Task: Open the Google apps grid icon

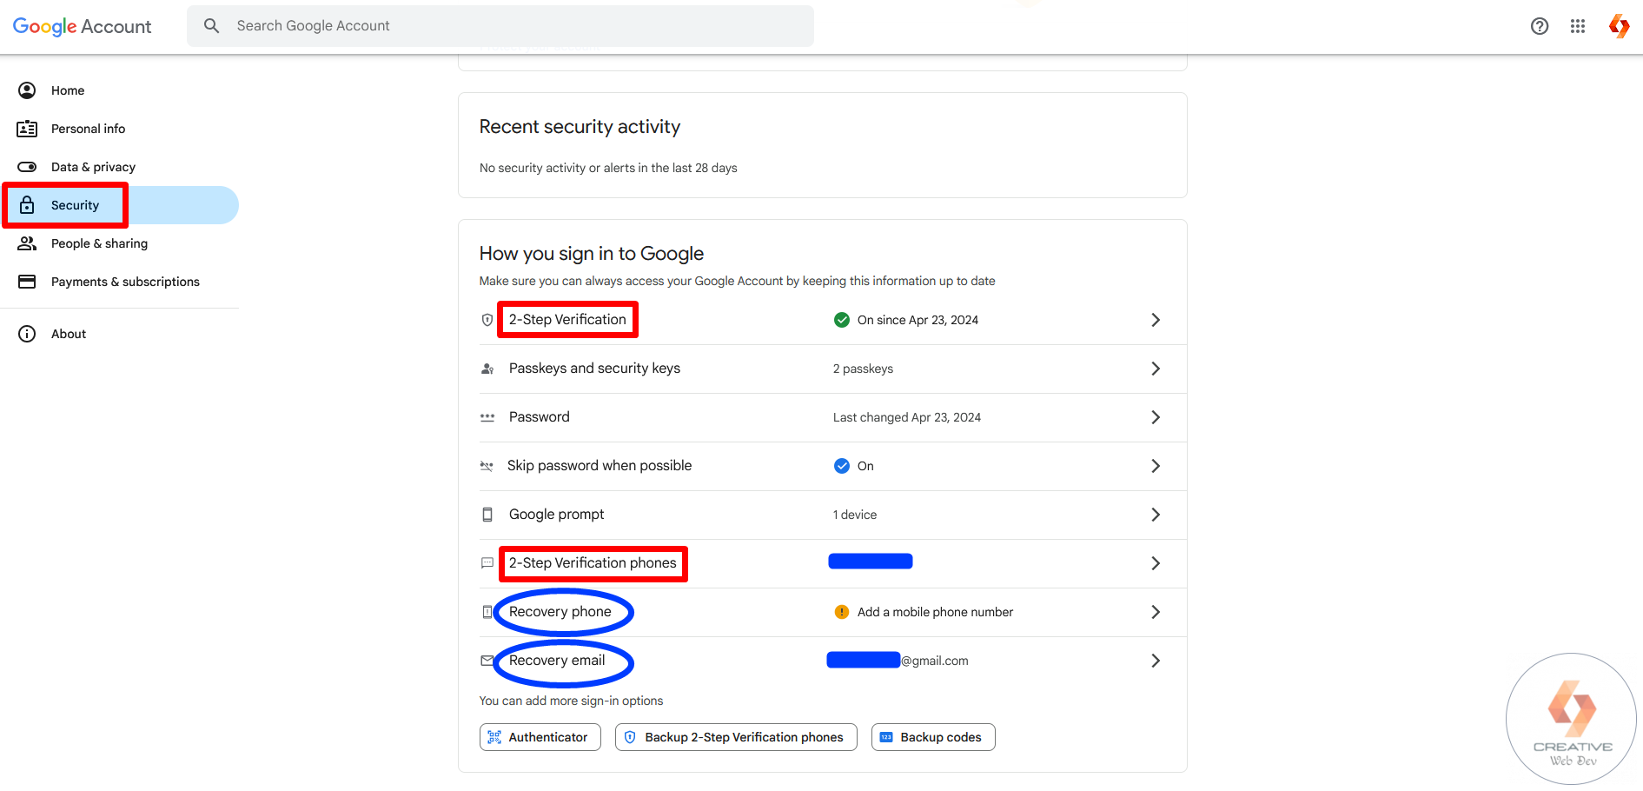Action: pos(1578,26)
